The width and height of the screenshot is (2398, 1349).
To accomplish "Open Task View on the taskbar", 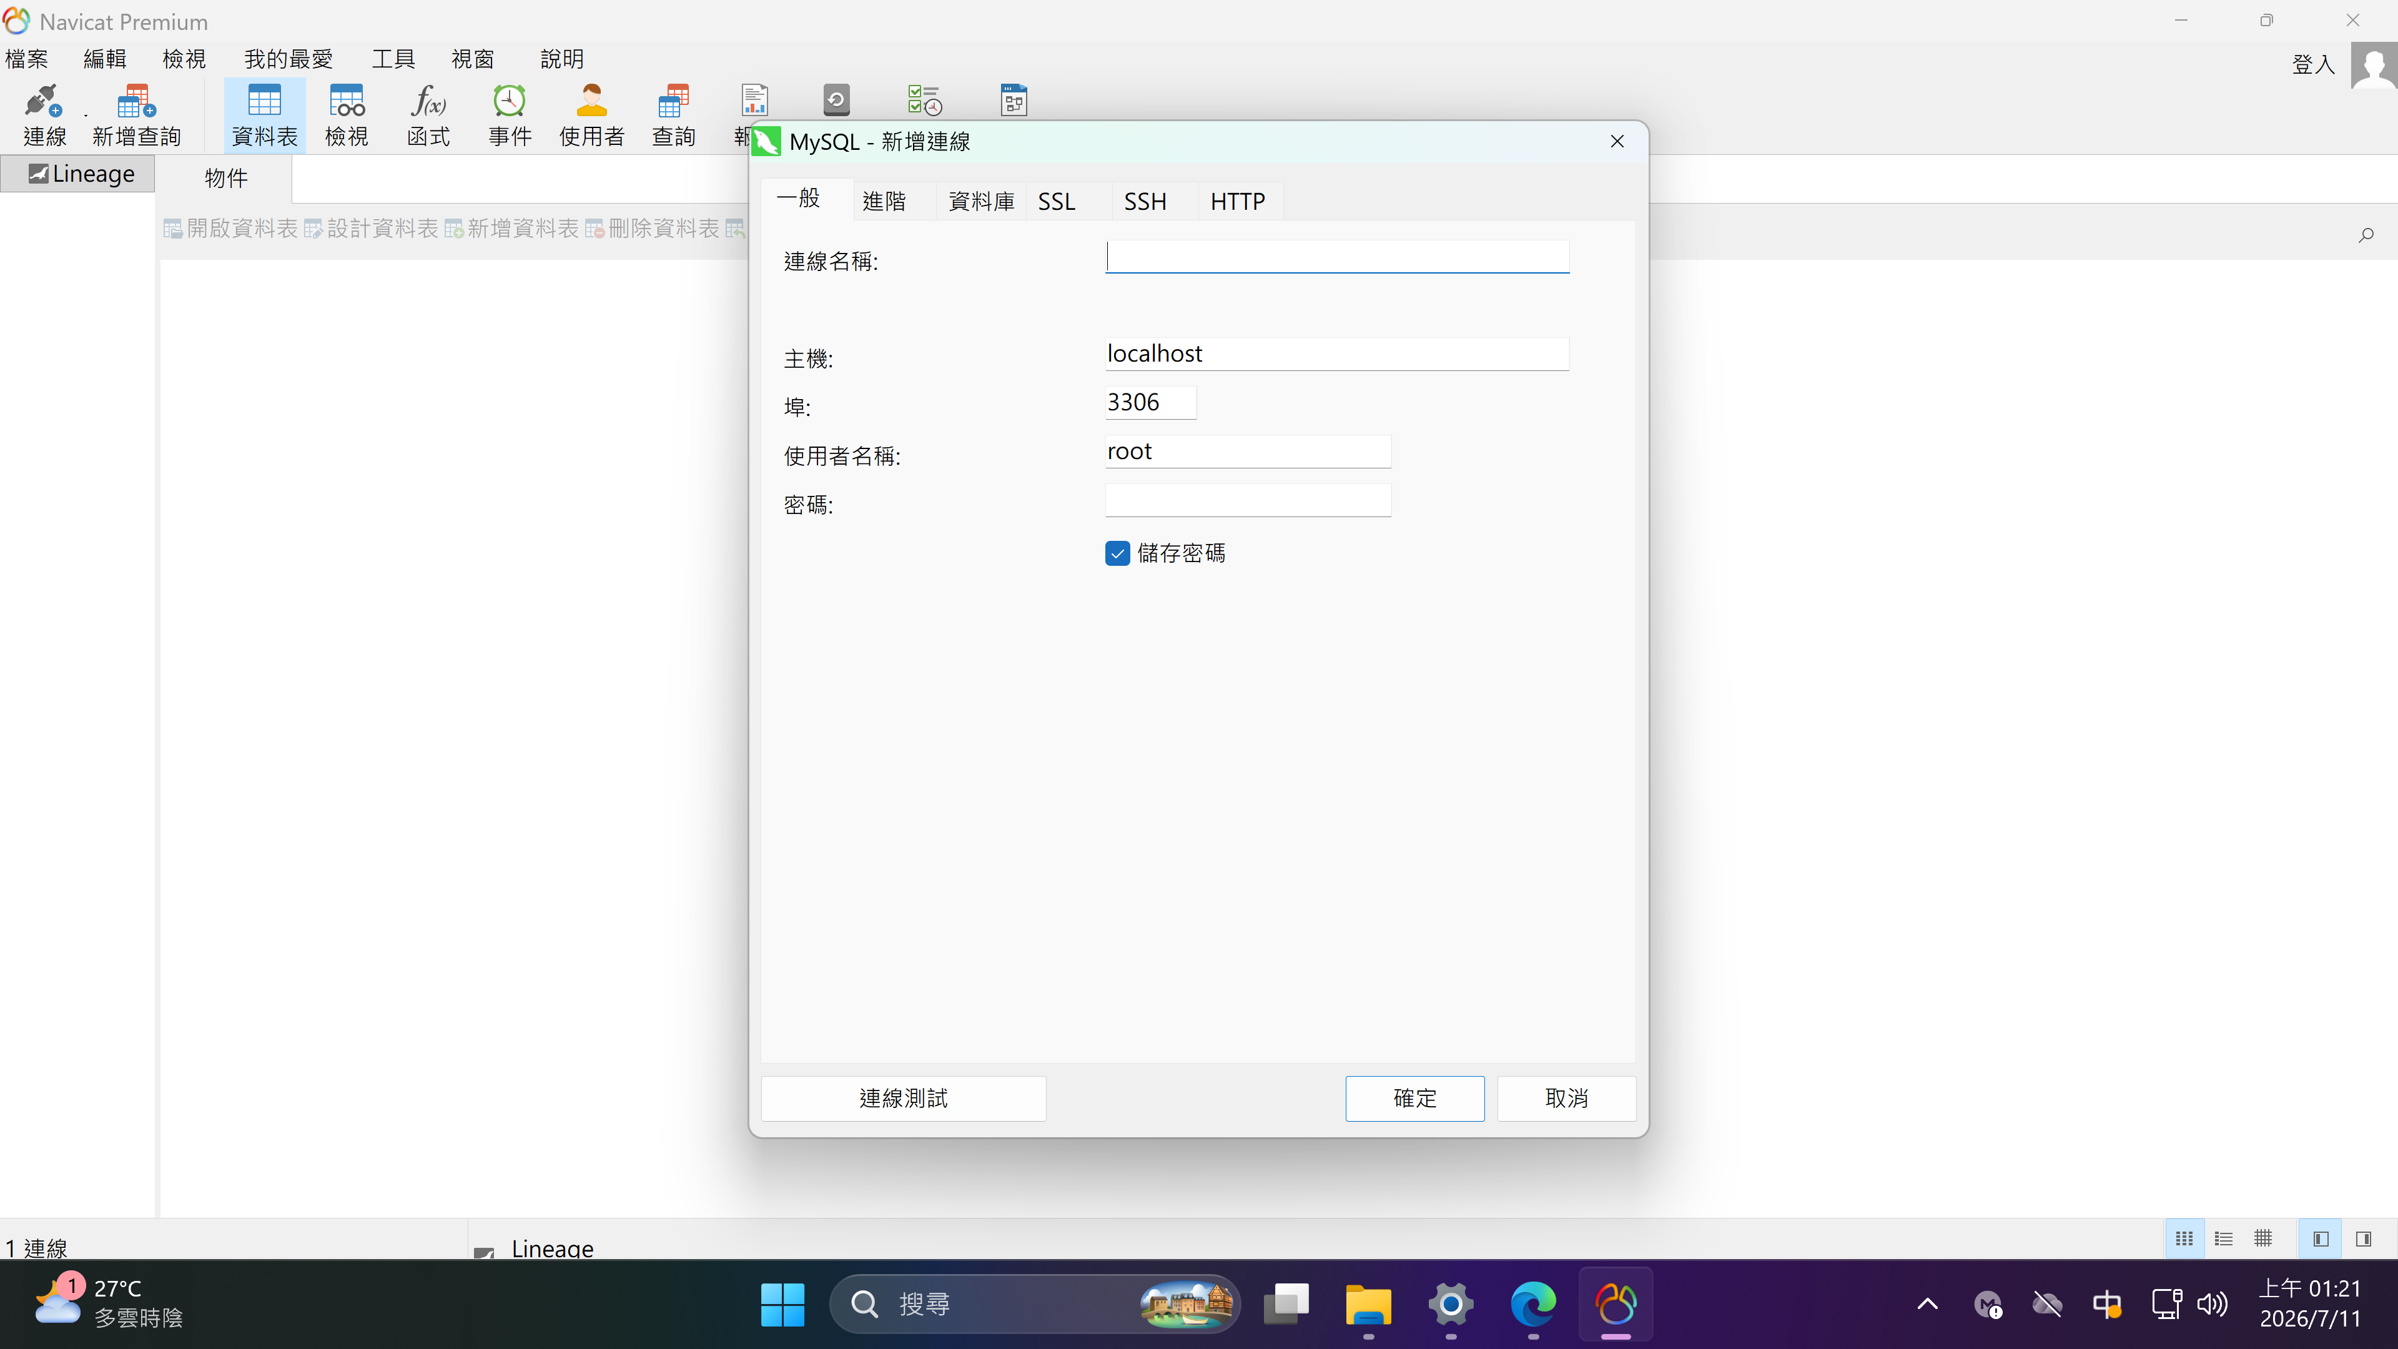I will click(1286, 1304).
